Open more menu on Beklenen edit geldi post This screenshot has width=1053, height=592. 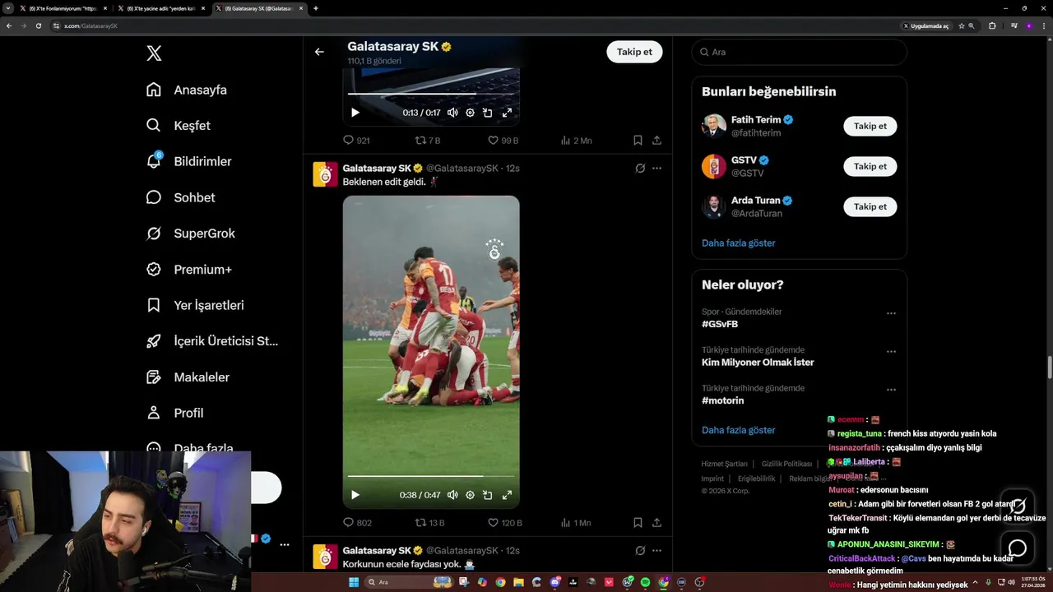click(x=656, y=168)
